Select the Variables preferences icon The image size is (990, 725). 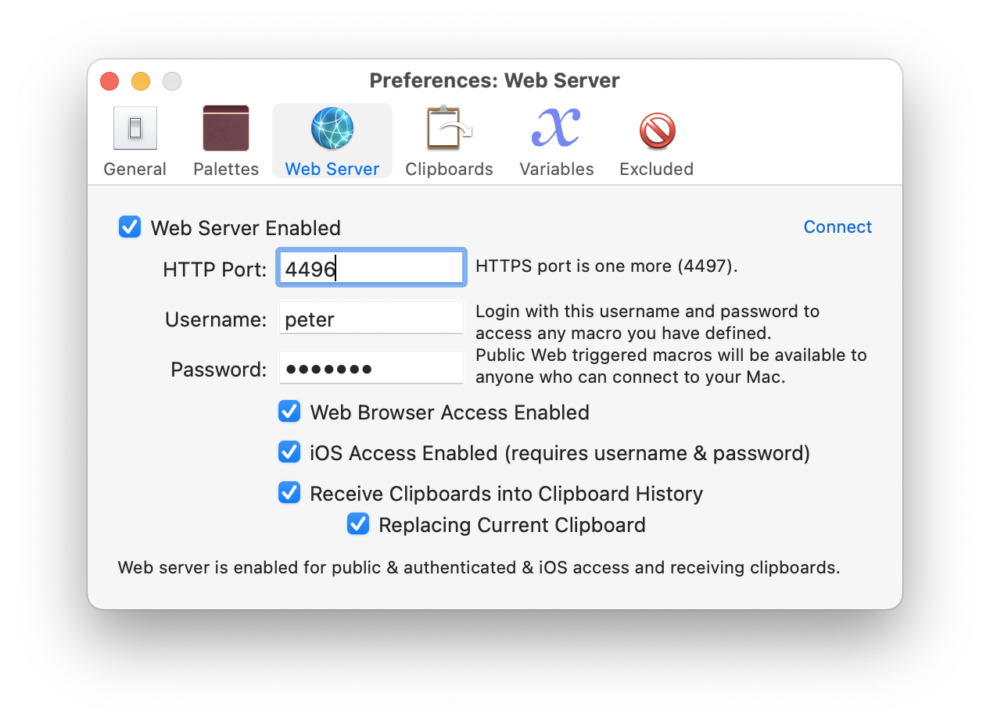(556, 127)
